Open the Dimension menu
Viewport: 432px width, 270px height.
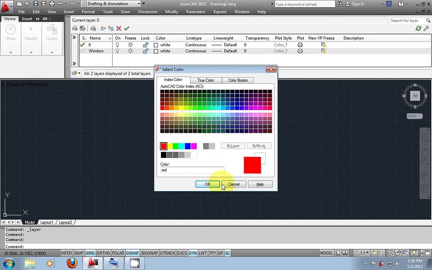(x=147, y=12)
